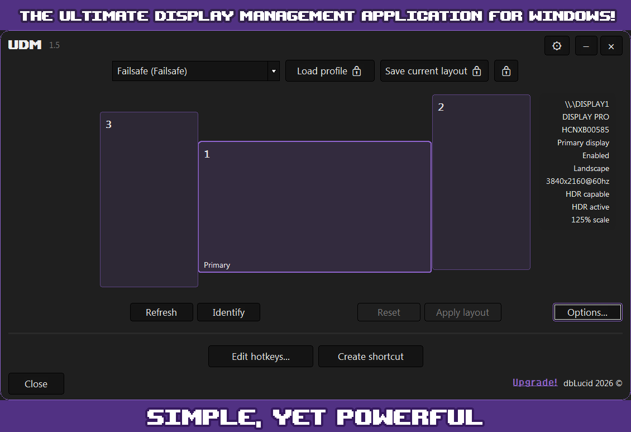Open Edit hotkeys... dialog
This screenshot has width=631, height=432.
[x=260, y=357]
